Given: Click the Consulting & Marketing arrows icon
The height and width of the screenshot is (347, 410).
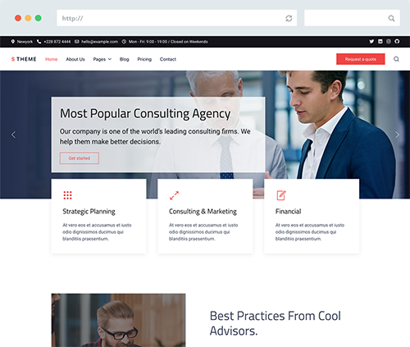Looking at the screenshot, I should point(174,195).
